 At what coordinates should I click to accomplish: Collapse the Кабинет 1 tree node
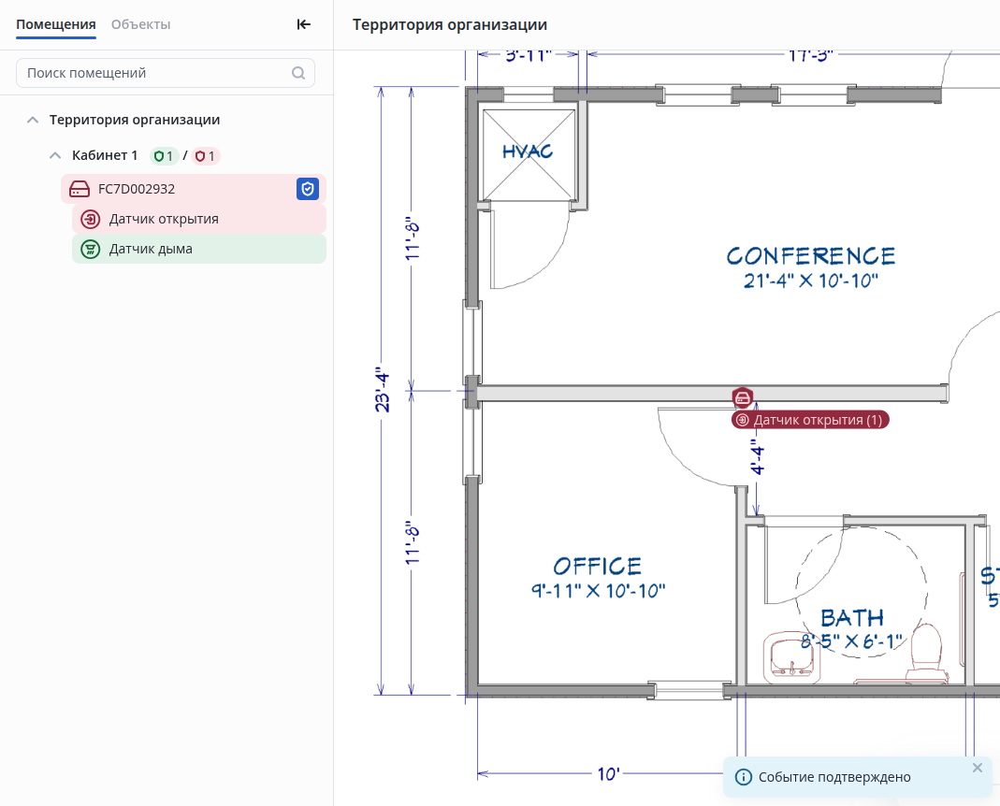point(55,156)
